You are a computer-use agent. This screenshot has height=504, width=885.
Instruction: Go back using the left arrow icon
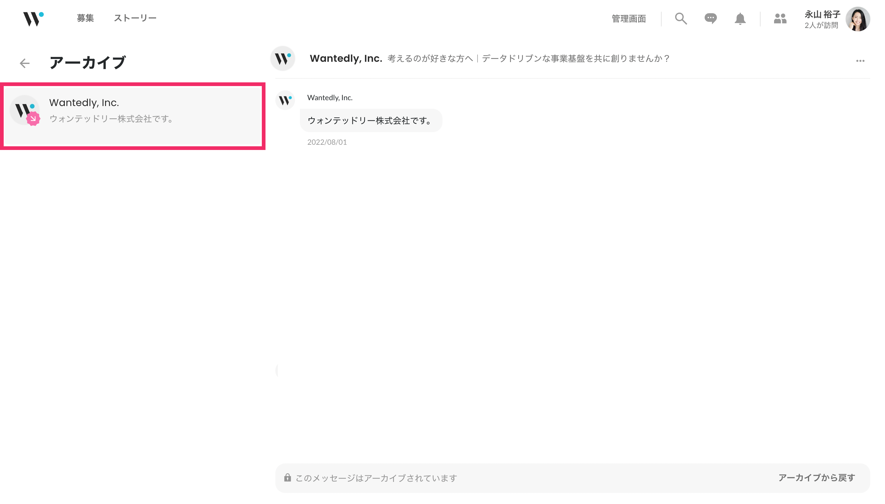pyautogui.click(x=24, y=63)
